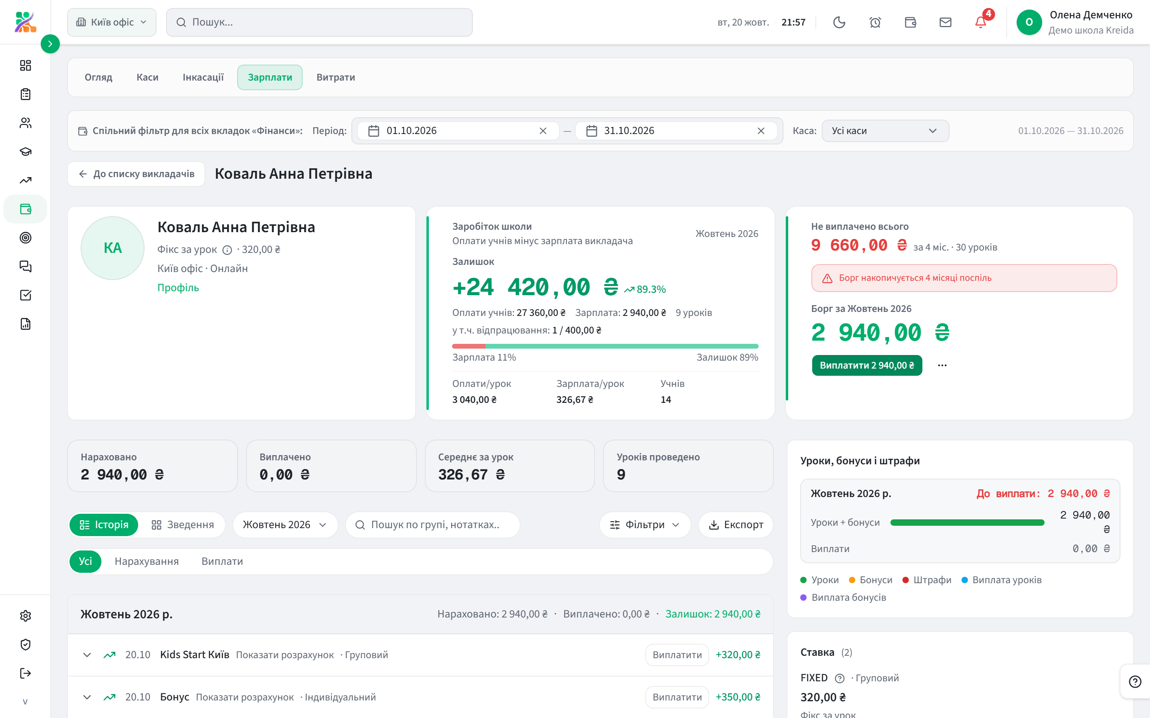The image size is (1150, 718).
Task: Open notifications bell with badge 4
Action: tap(981, 22)
